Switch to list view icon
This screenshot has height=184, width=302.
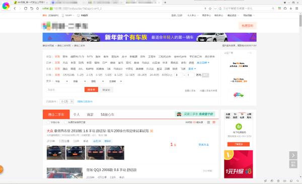click(214, 122)
